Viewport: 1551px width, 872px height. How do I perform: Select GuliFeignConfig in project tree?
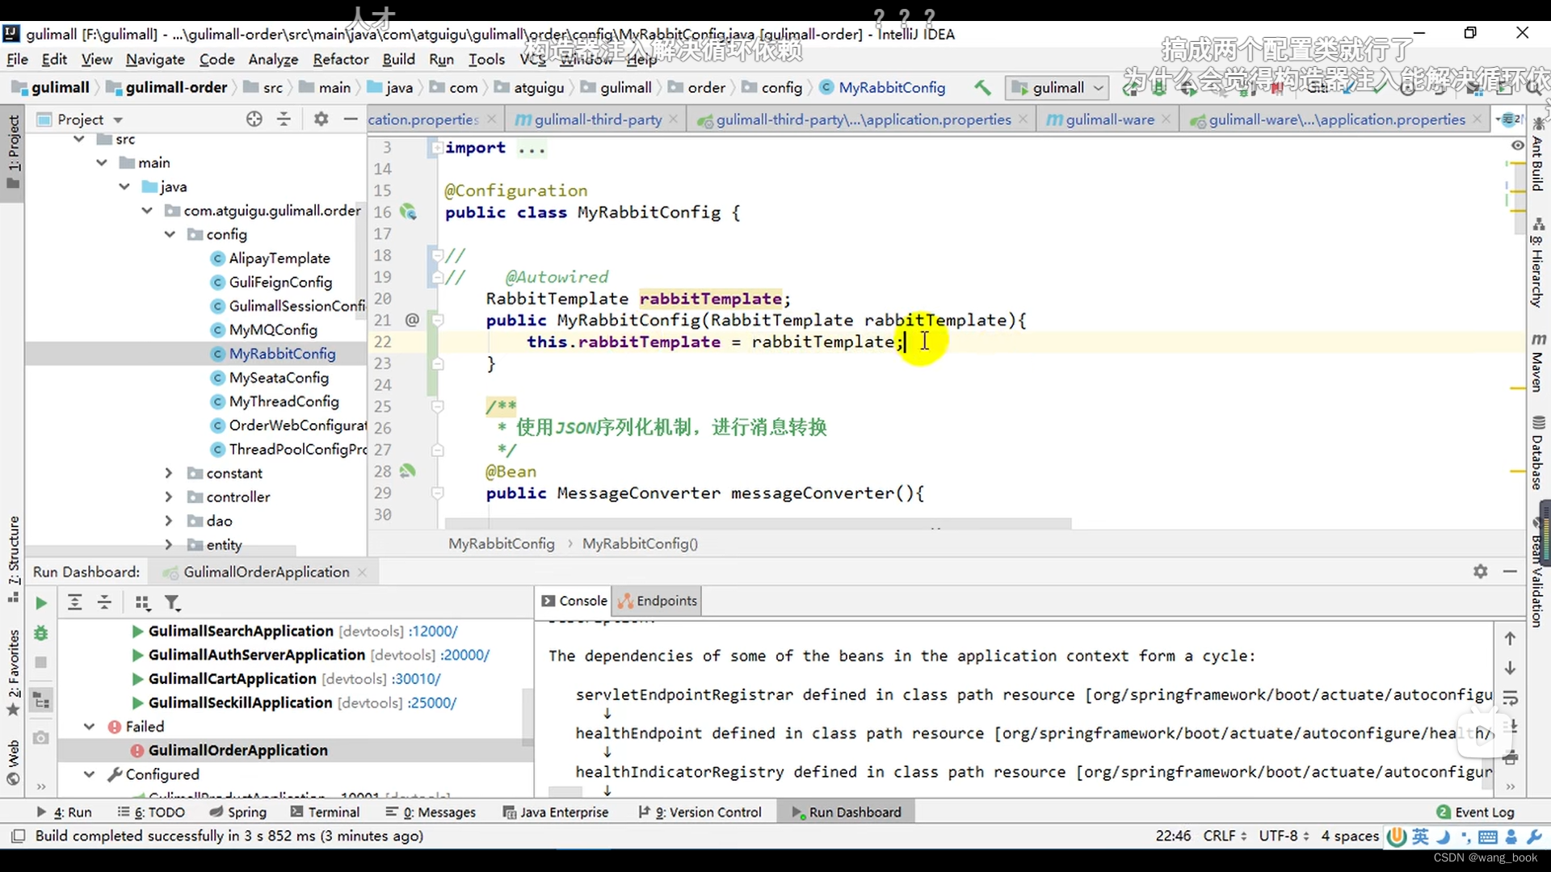[x=280, y=282]
